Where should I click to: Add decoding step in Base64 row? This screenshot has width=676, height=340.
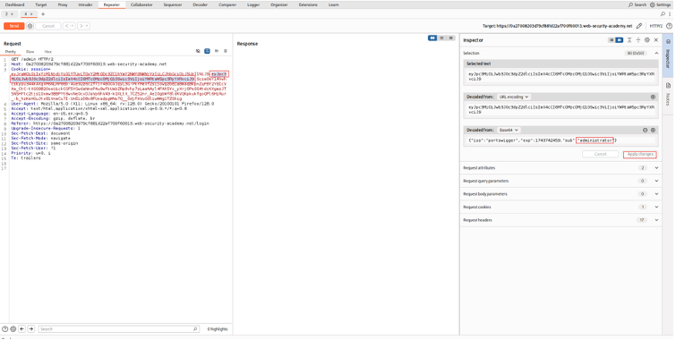click(x=653, y=130)
